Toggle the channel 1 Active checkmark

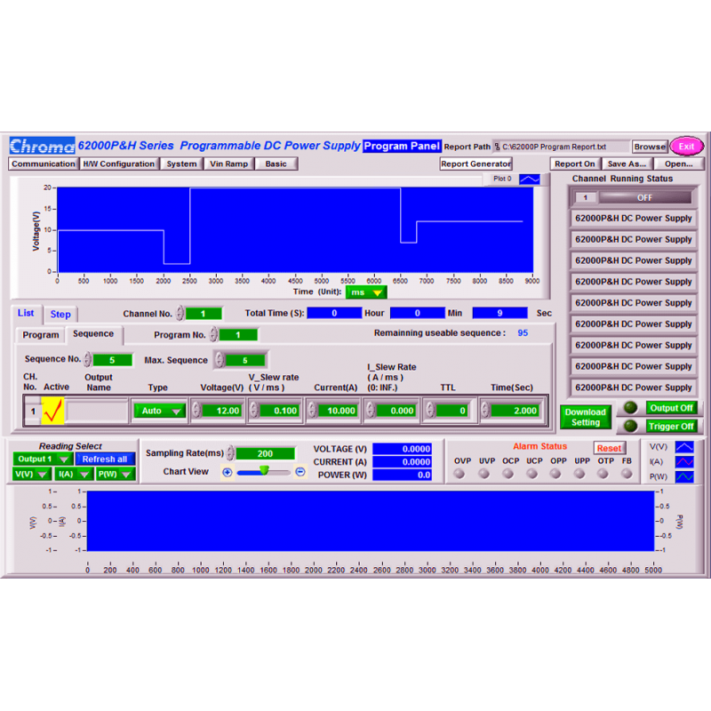pyautogui.click(x=52, y=411)
